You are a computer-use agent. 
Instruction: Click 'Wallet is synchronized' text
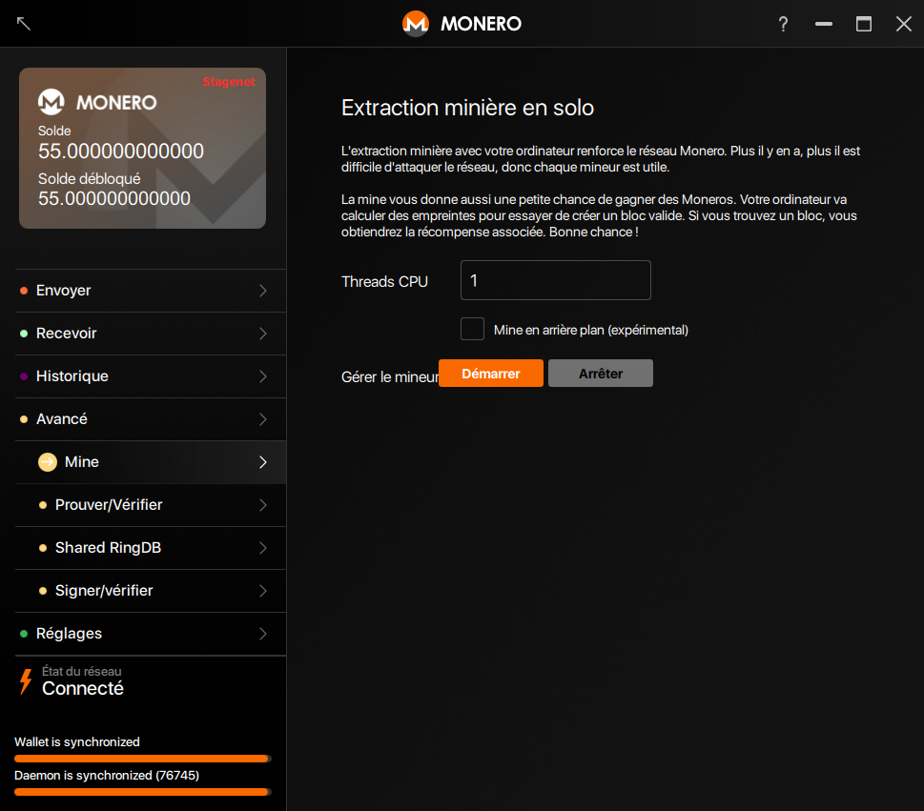click(x=77, y=742)
